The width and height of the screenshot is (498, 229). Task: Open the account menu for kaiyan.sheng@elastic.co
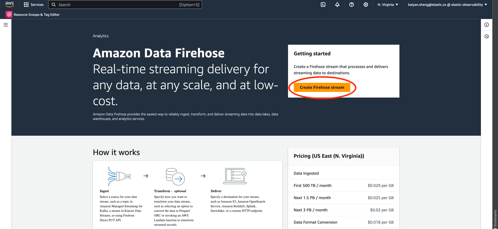click(x=447, y=5)
